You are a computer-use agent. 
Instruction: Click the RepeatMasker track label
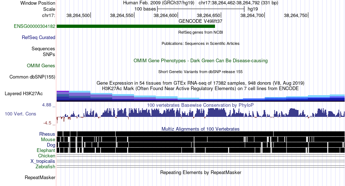40,177
